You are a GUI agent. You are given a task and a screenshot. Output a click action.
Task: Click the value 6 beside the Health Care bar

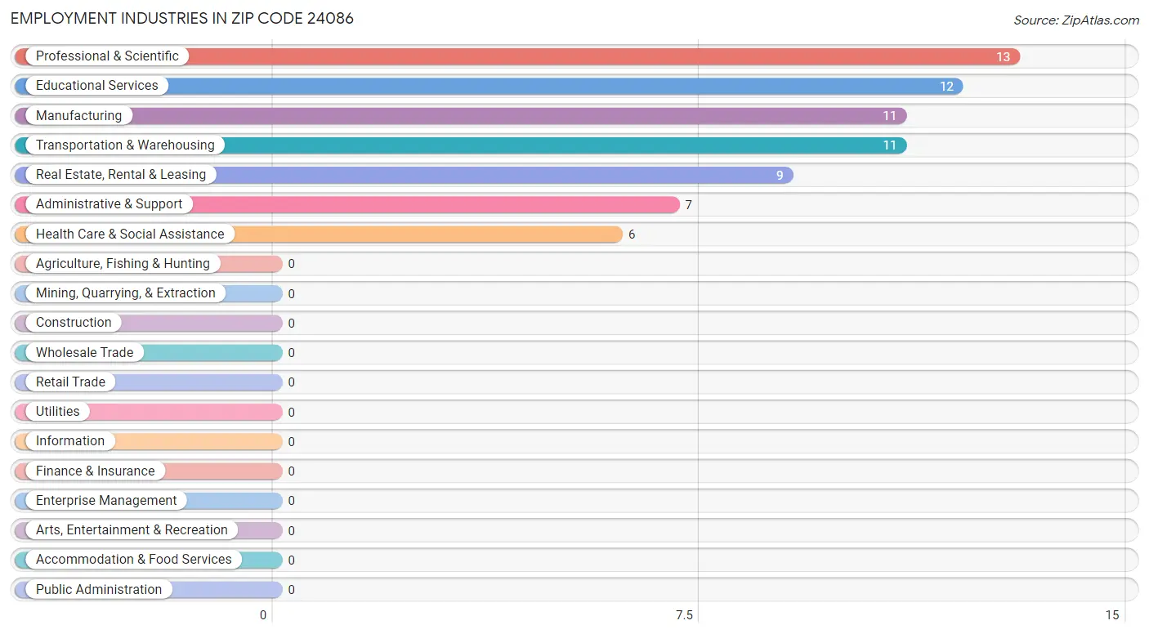632,234
